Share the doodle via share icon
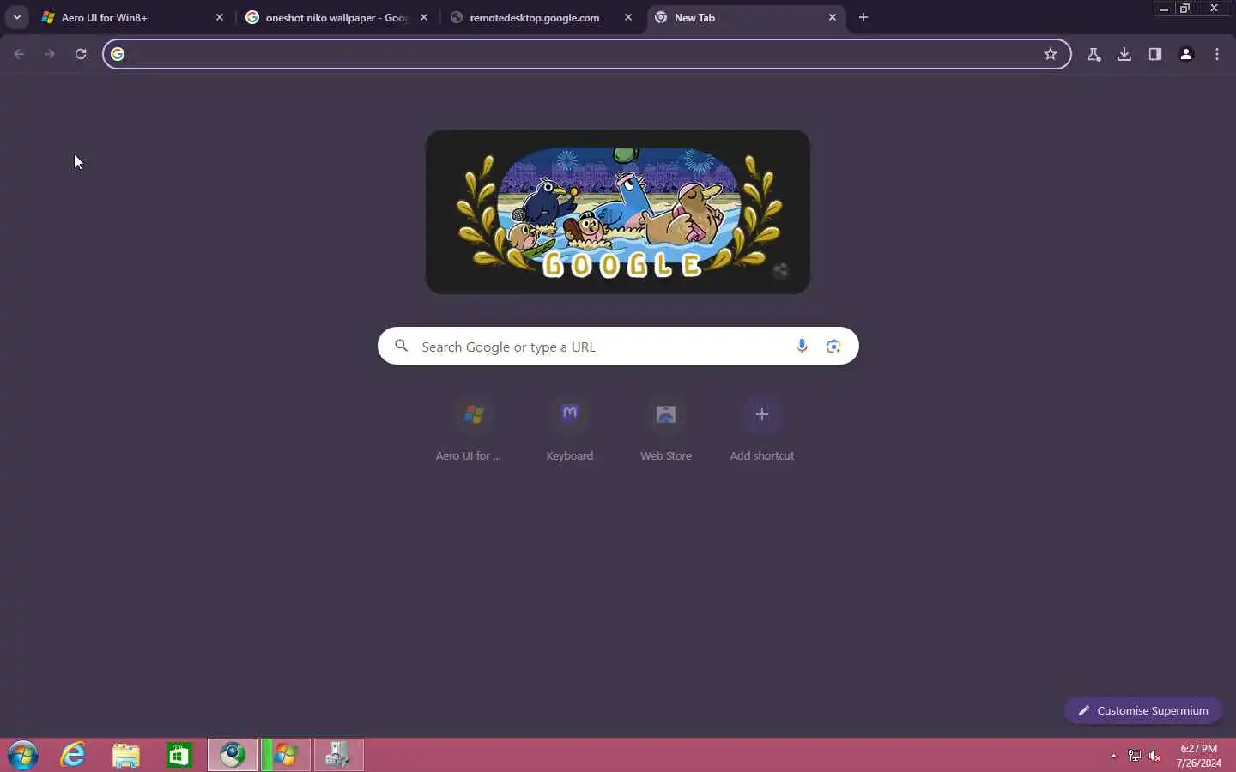Screen dimensions: 1236x772 tap(780, 271)
